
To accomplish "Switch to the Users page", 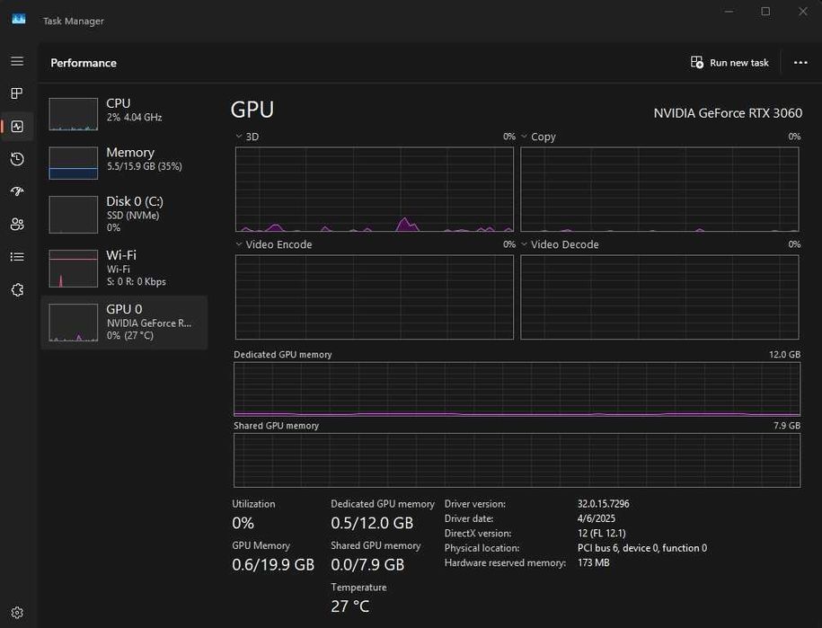I will coord(17,224).
